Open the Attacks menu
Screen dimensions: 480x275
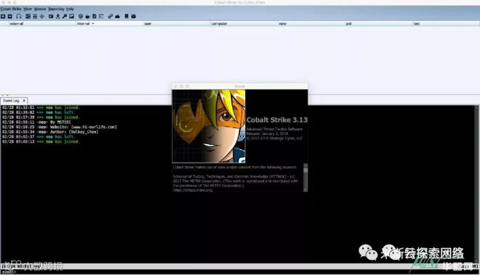40,9
